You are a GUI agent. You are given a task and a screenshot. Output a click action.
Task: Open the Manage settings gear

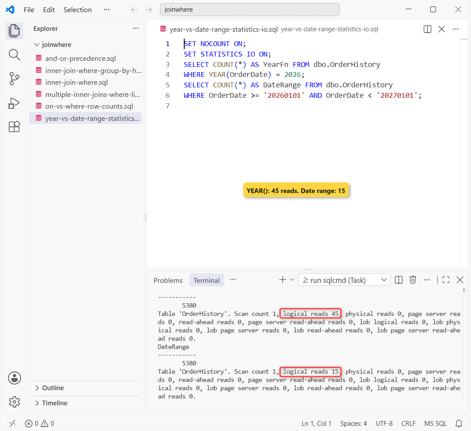click(14, 402)
